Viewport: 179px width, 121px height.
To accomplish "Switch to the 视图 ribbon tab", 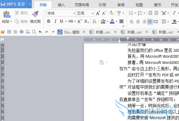I will tap(139, 5).
